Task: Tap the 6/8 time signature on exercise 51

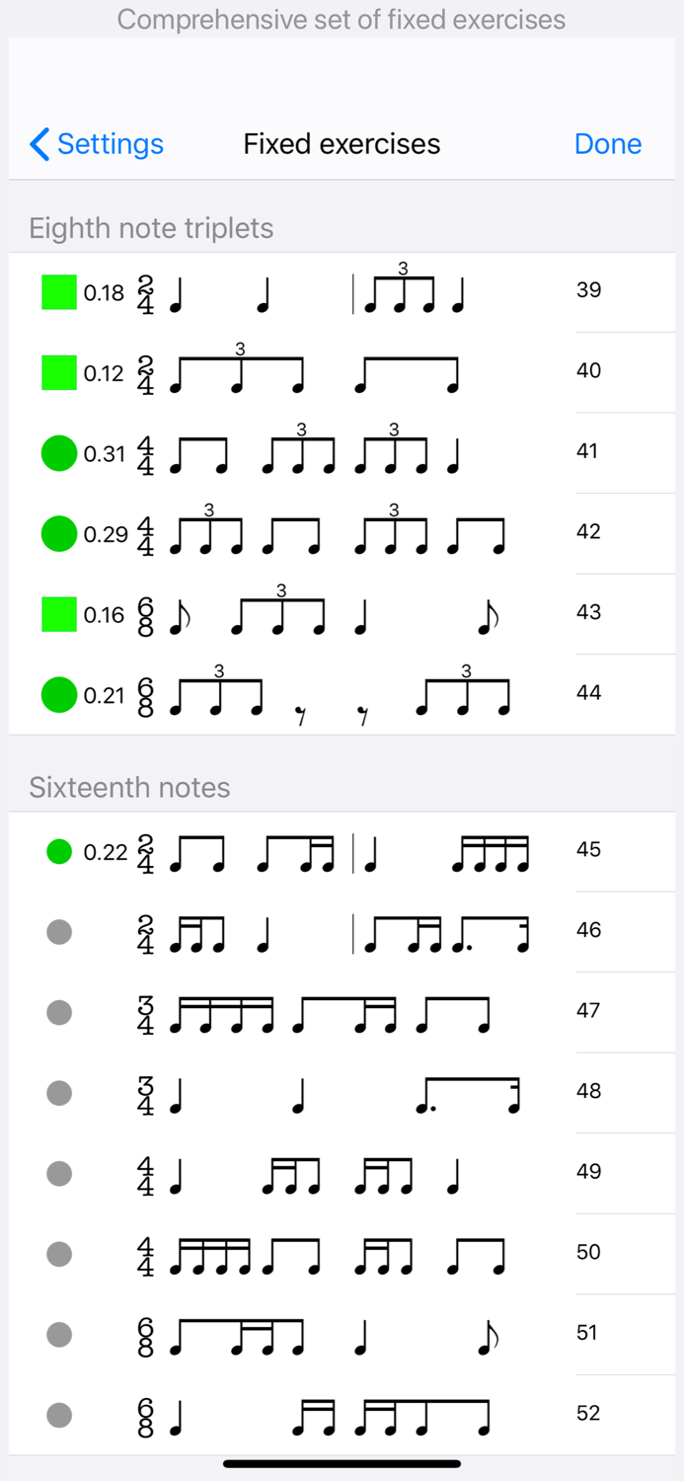Action: click(x=144, y=1333)
